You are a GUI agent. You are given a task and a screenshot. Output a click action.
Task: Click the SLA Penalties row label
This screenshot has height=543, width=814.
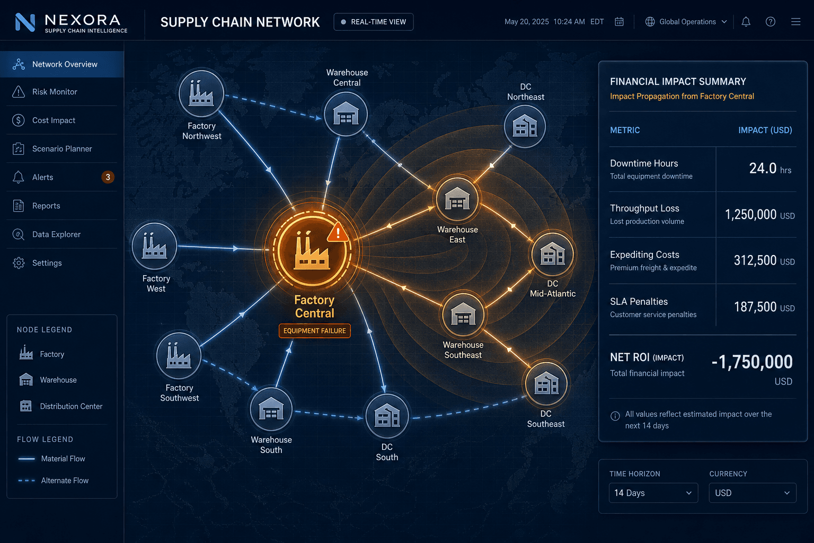[639, 302]
